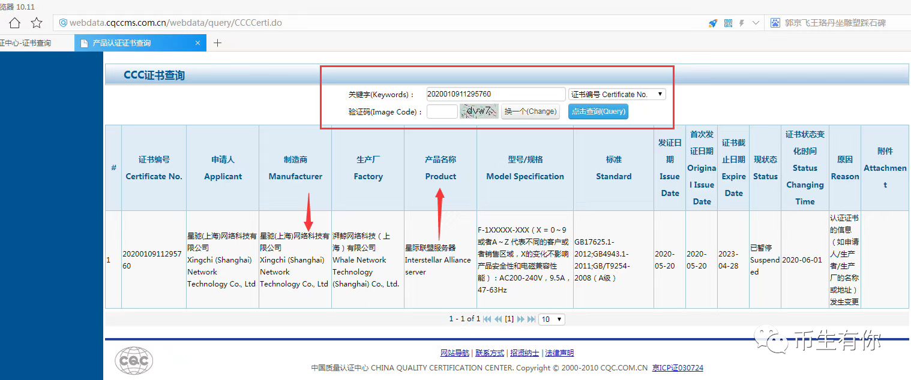This screenshot has width=911, height=380.
Task: Click the next page double-arrow icon
Action: [520, 319]
